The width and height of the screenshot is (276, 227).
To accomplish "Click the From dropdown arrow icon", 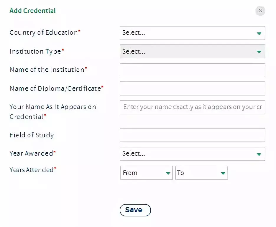I will click(168, 173).
